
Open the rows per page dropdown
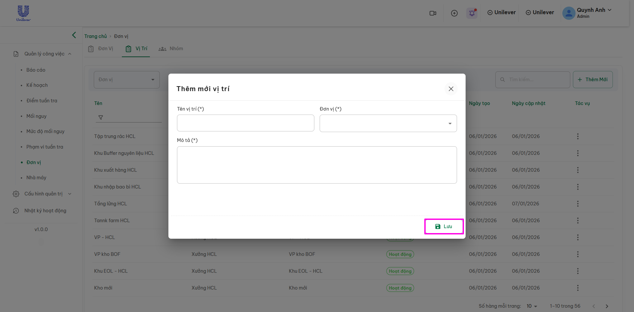coord(532,306)
